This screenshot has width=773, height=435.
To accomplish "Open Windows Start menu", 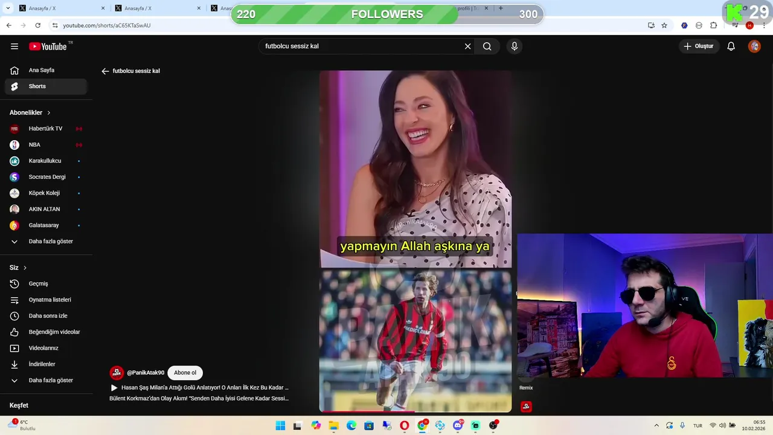I will tap(280, 426).
